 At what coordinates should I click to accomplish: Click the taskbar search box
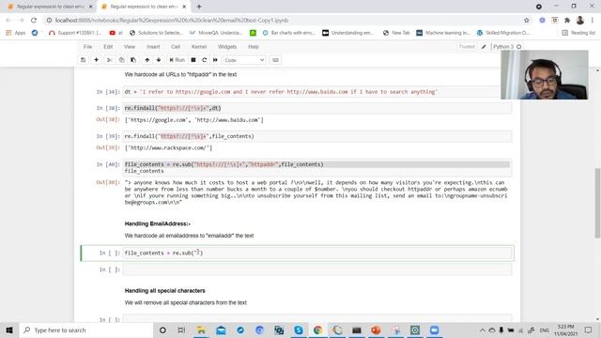click(x=85, y=330)
